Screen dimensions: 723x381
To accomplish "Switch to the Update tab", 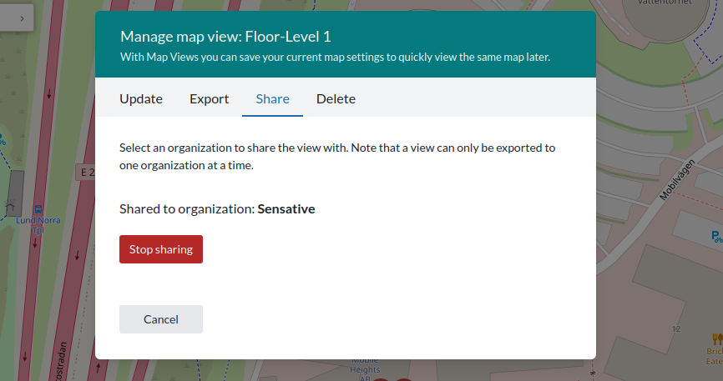I will point(141,98).
